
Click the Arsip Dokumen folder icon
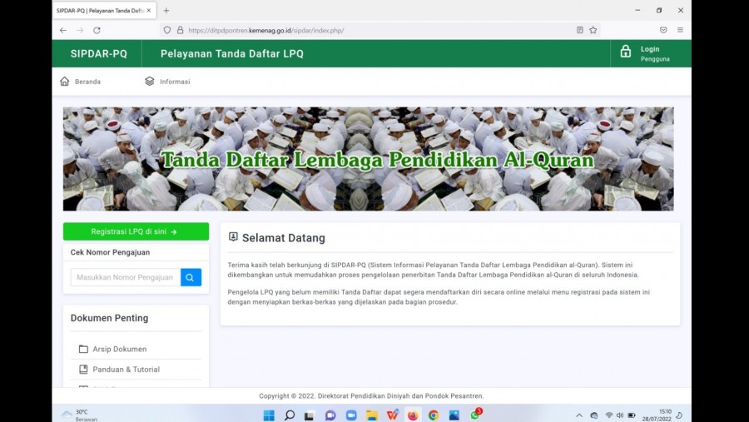tap(83, 349)
